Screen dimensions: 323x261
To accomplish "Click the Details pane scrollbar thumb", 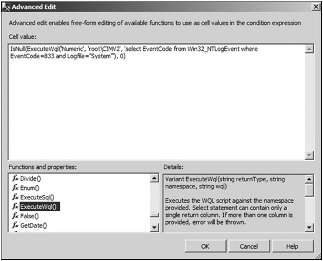I will coord(309,190).
